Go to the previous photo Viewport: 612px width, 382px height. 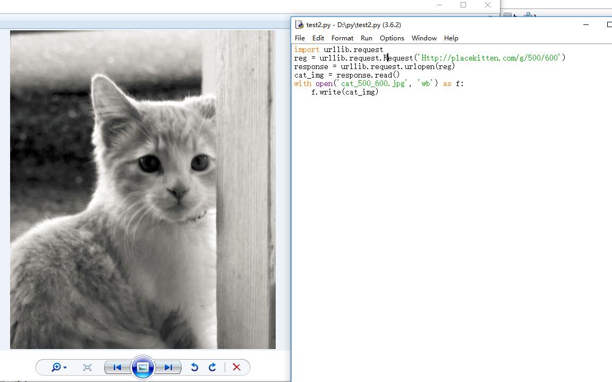117,367
